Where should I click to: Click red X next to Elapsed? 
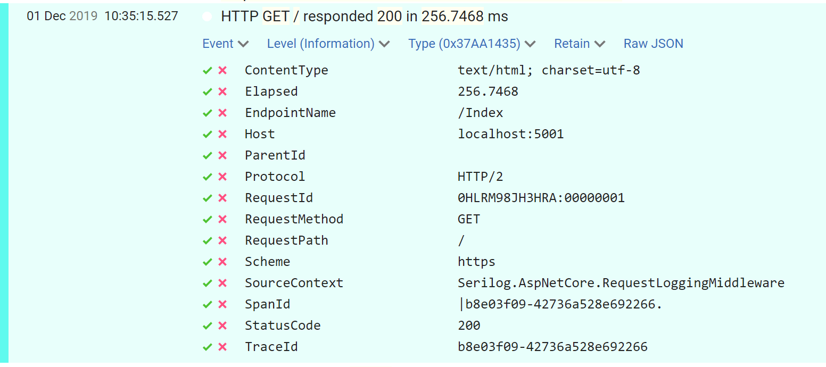pos(222,91)
